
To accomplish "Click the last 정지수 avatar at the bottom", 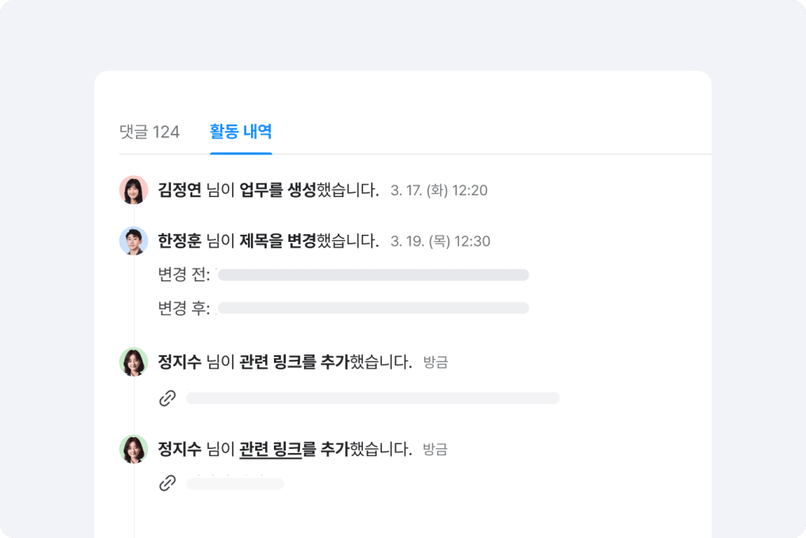I will 134,449.
